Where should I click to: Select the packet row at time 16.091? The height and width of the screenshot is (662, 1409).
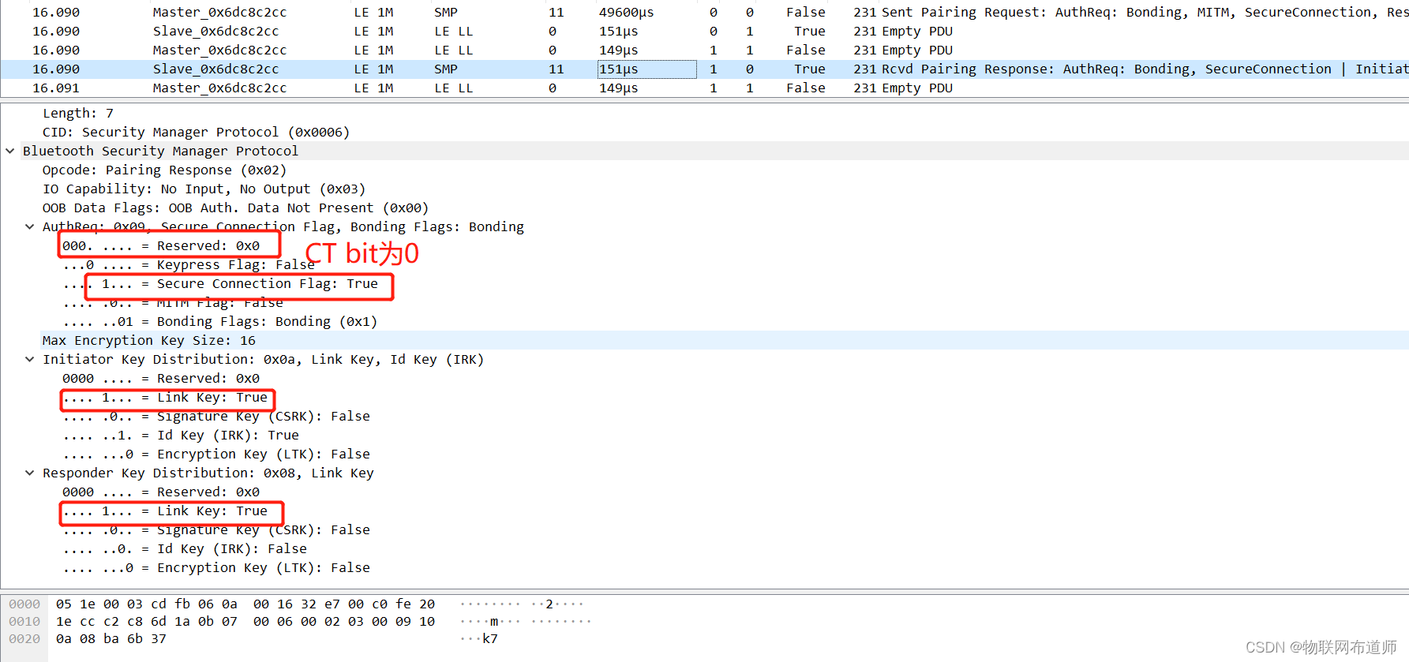tap(704, 88)
